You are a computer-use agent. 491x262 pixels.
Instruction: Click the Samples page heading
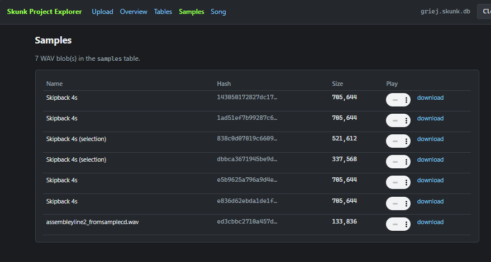53,40
